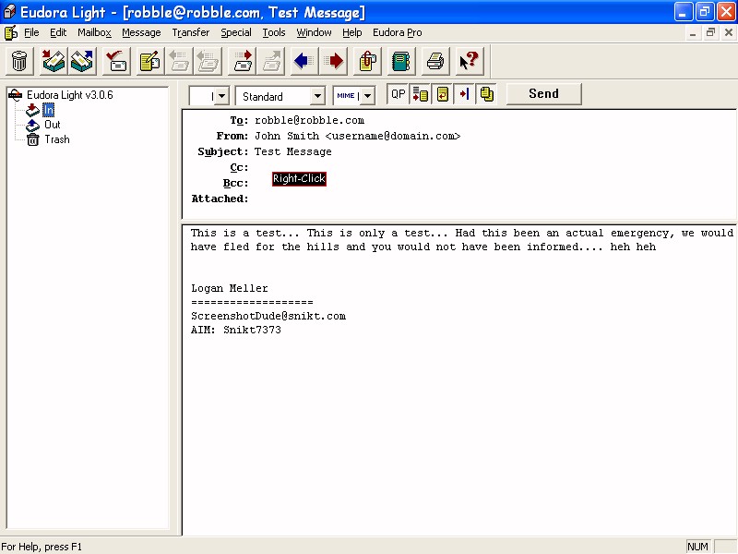Screen dimensions: 738x554
Task: Open the Help menu
Action: click(352, 32)
